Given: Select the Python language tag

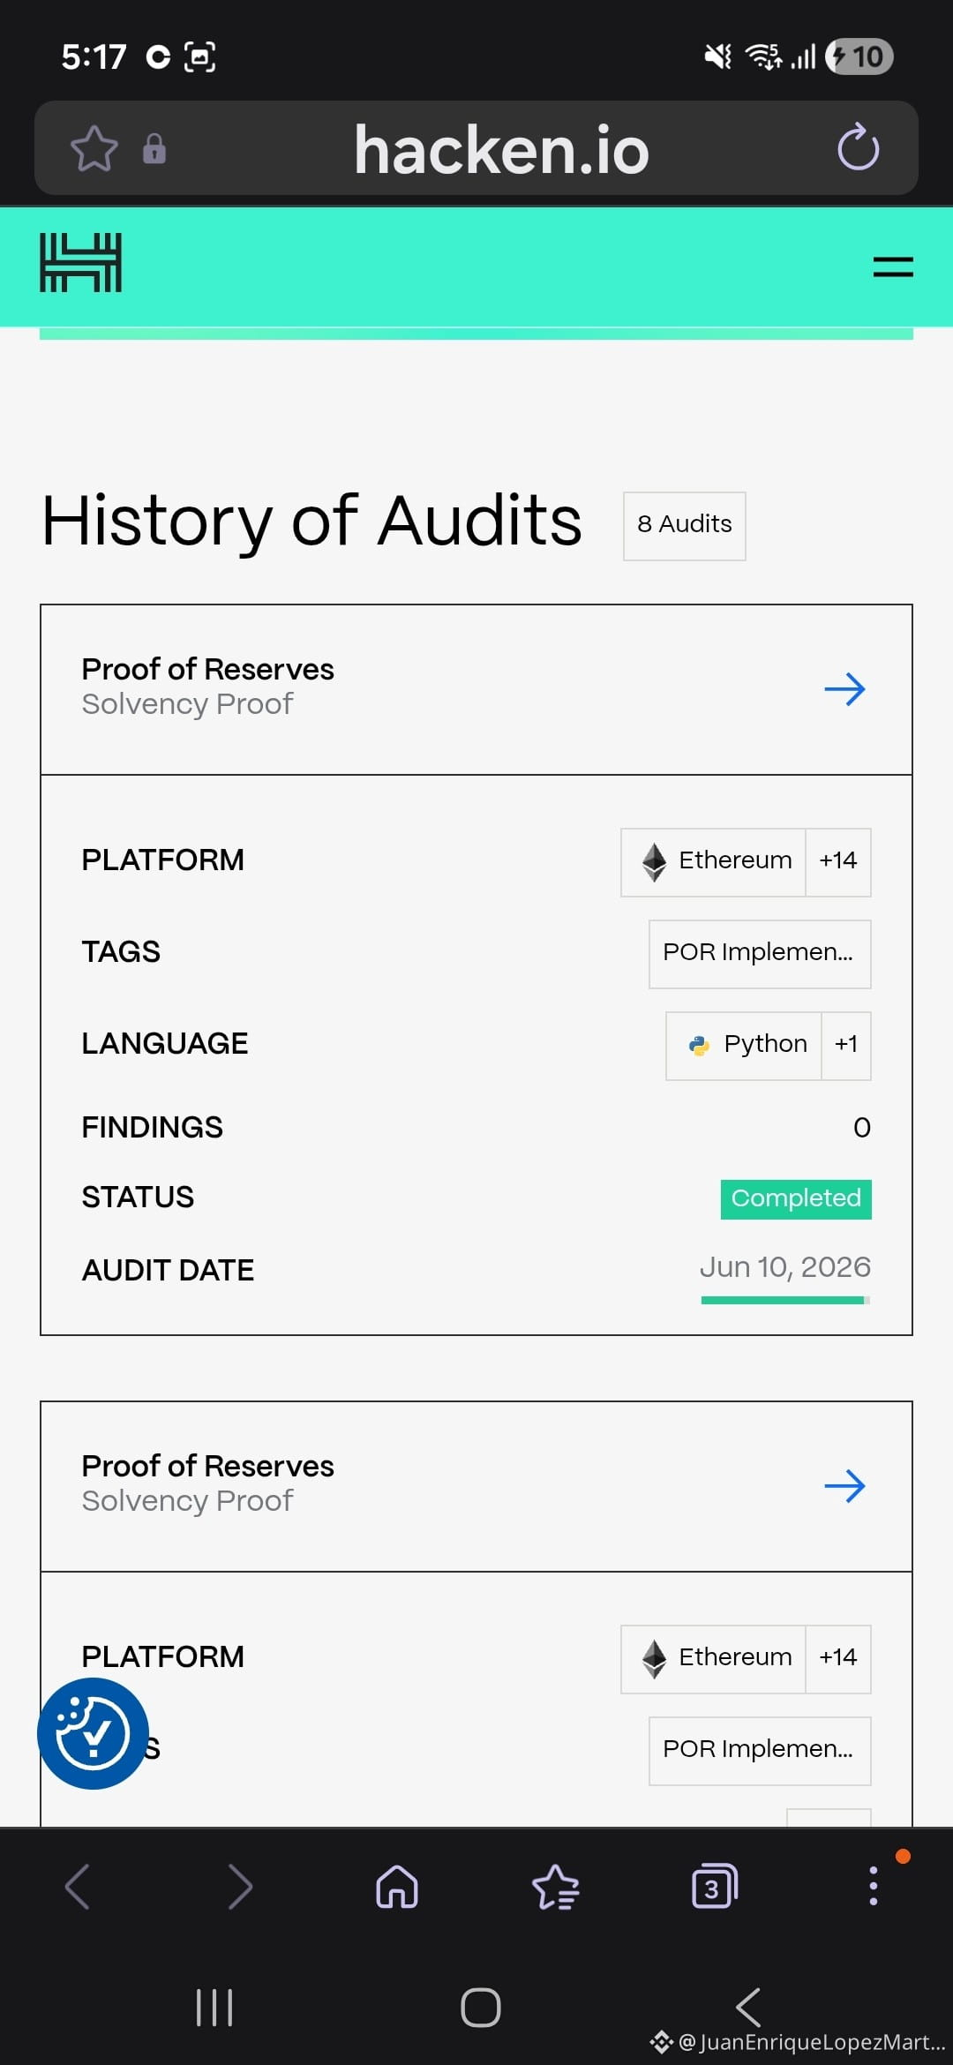Looking at the screenshot, I should [744, 1045].
